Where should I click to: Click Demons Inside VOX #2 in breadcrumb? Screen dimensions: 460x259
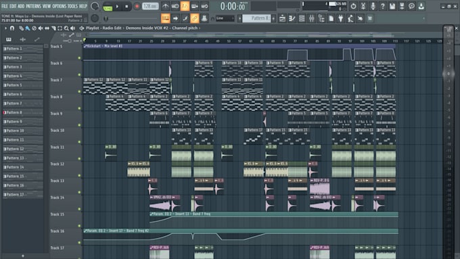click(147, 28)
